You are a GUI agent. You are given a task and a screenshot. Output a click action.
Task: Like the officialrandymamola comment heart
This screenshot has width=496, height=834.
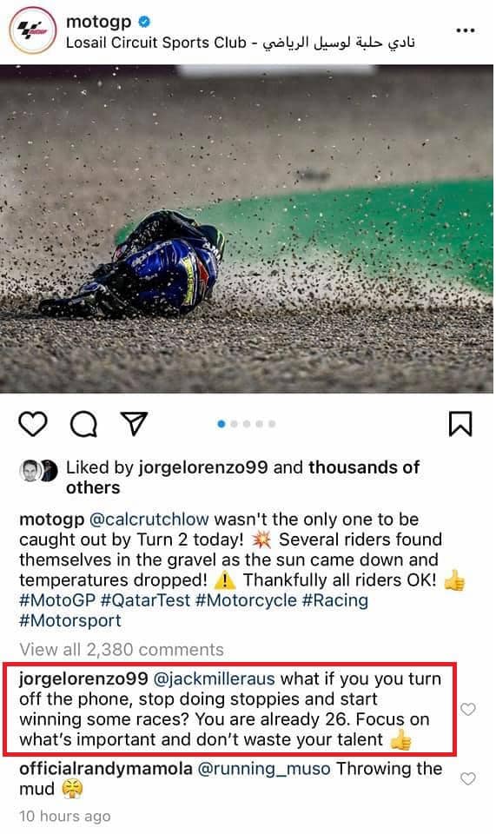point(468,778)
